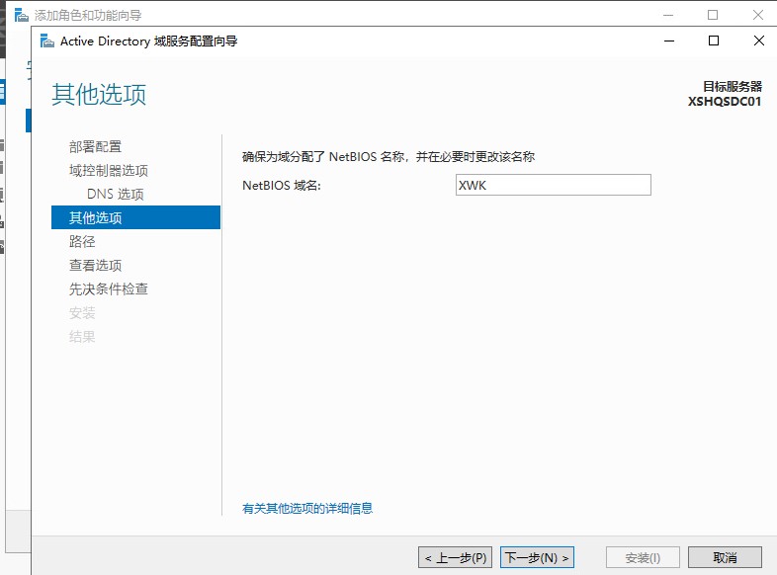Click the XSHQSDC01 server name text
Screen dimensions: 777x575
click(724, 102)
